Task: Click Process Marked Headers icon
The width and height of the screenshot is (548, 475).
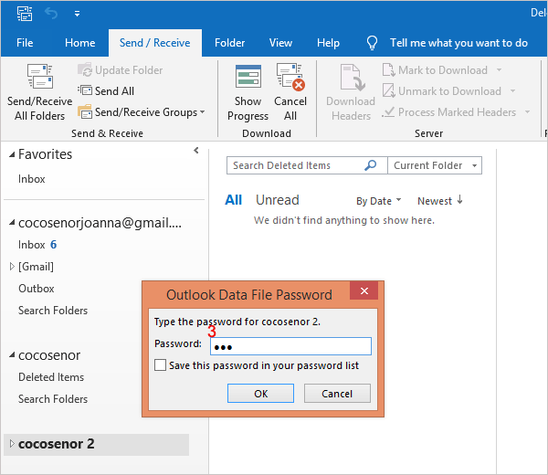Action: coord(389,111)
